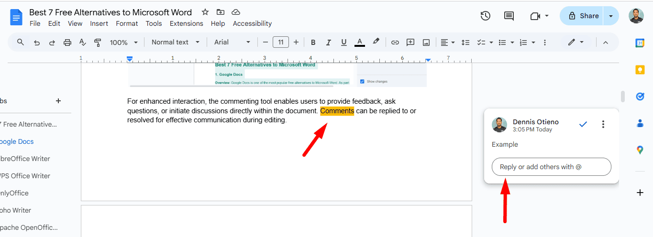Open the Extensions menu
Screen dimensions: 653x237
pyautogui.click(x=186, y=23)
